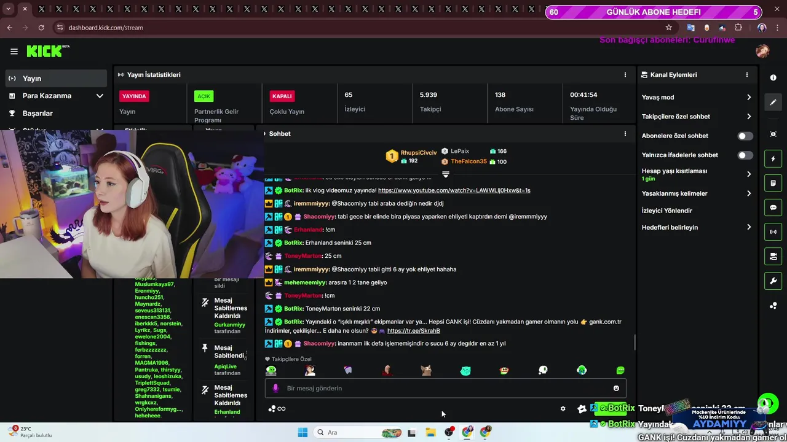Reload the dashboard page
The width and height of the screenshot is (787, 442).
point(41,28)
